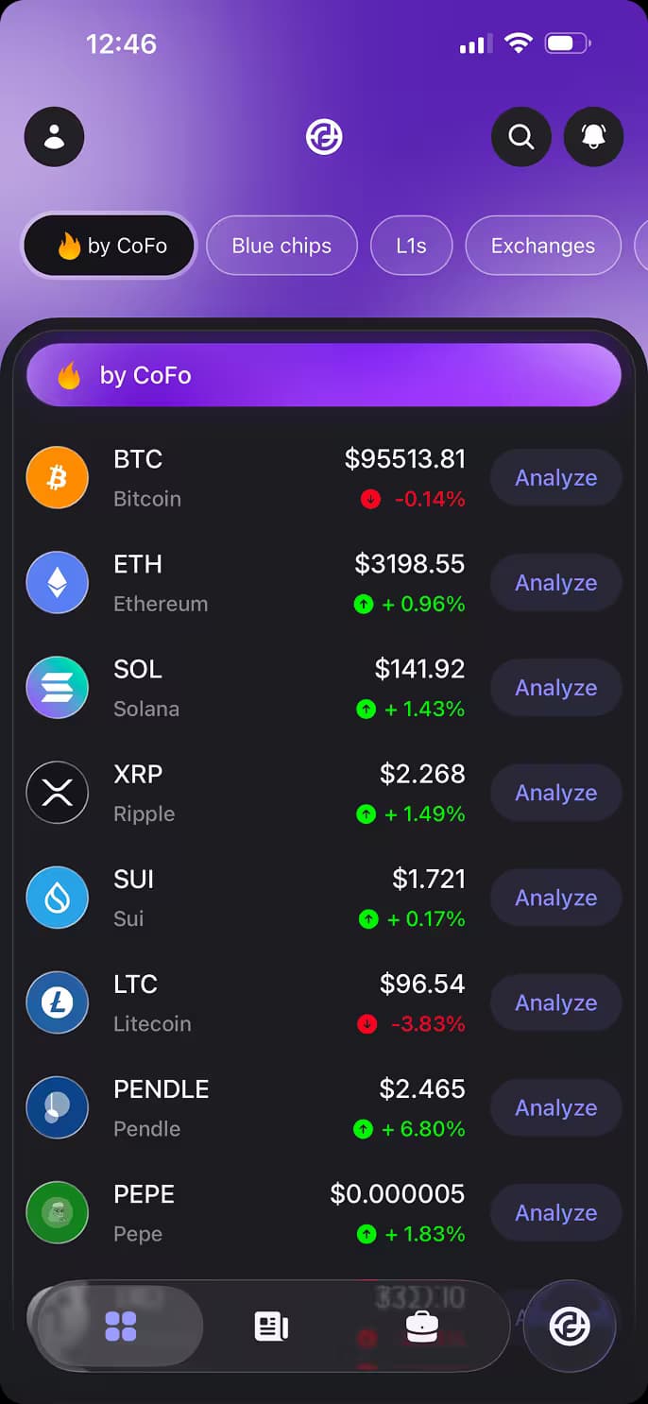
Task: Tap the by CoFo purple header banner
Action: pyautogui.click(x=324, y=375)
